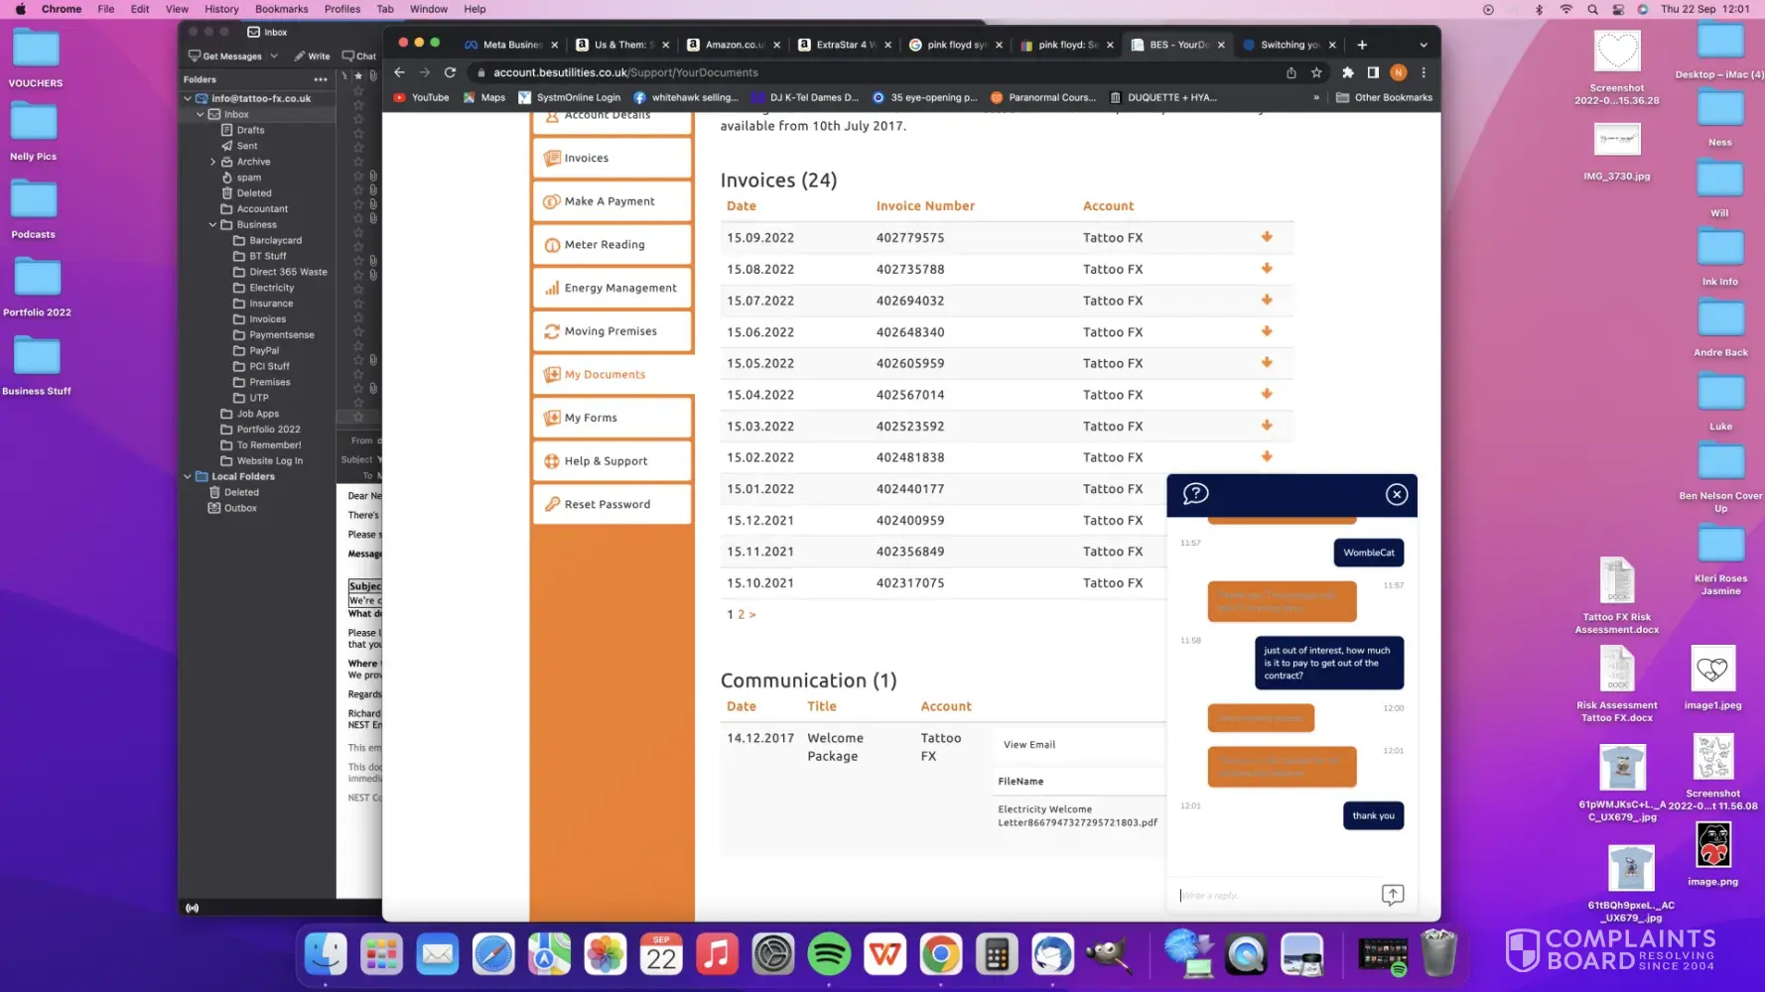
Task: Download invoice 402779575
Action: (x=1267, y=237)
